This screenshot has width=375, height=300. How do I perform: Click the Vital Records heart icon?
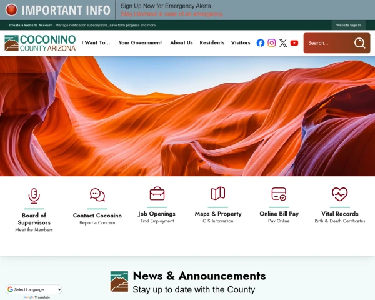point(339,194)
